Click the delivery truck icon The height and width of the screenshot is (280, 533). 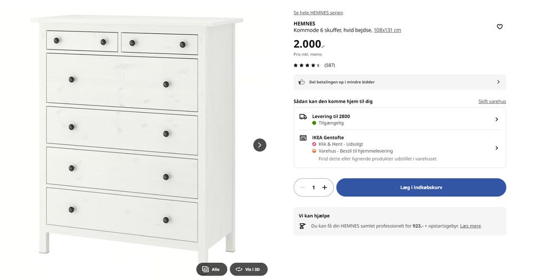pos(303,117)
